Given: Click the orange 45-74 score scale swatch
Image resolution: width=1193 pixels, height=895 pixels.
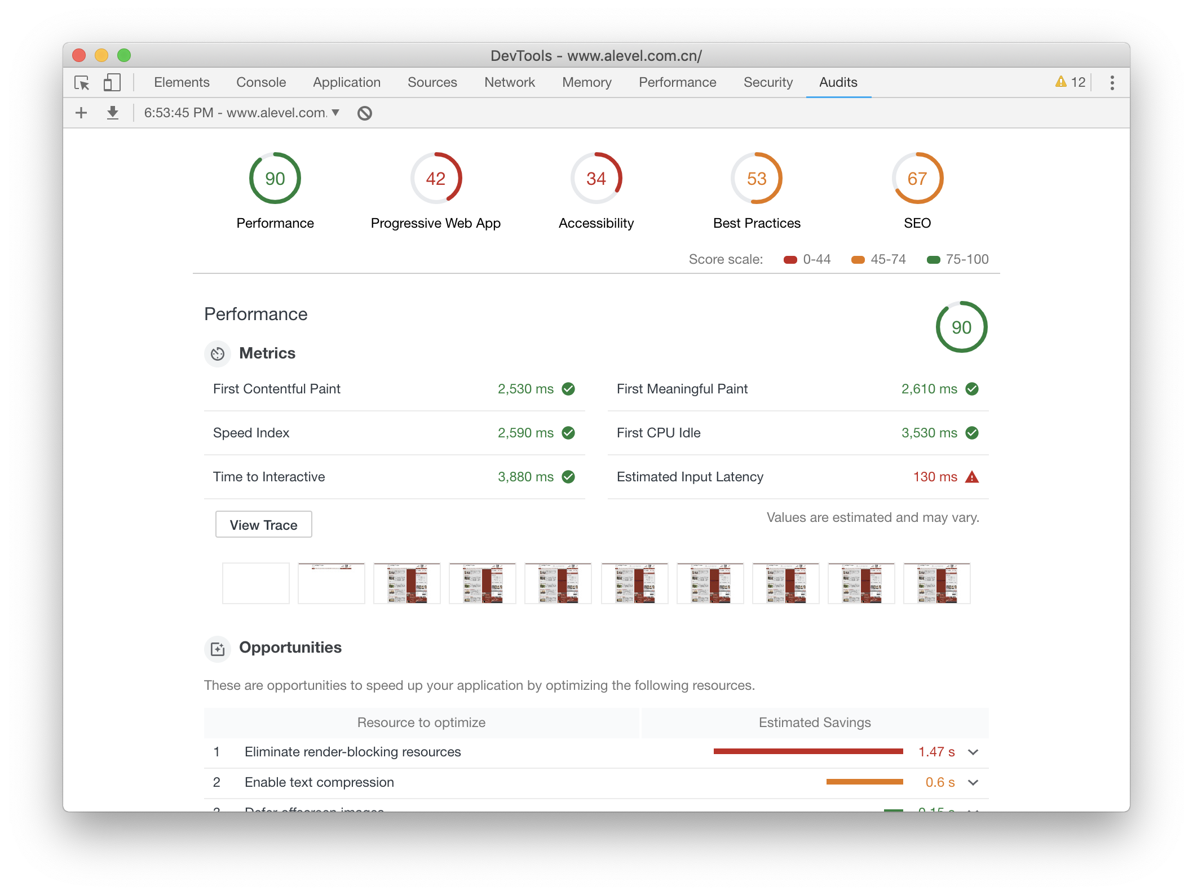Looking at the screenshot, I should click(858, 260).
